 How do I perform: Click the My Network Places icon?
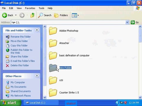click(7, 96)
